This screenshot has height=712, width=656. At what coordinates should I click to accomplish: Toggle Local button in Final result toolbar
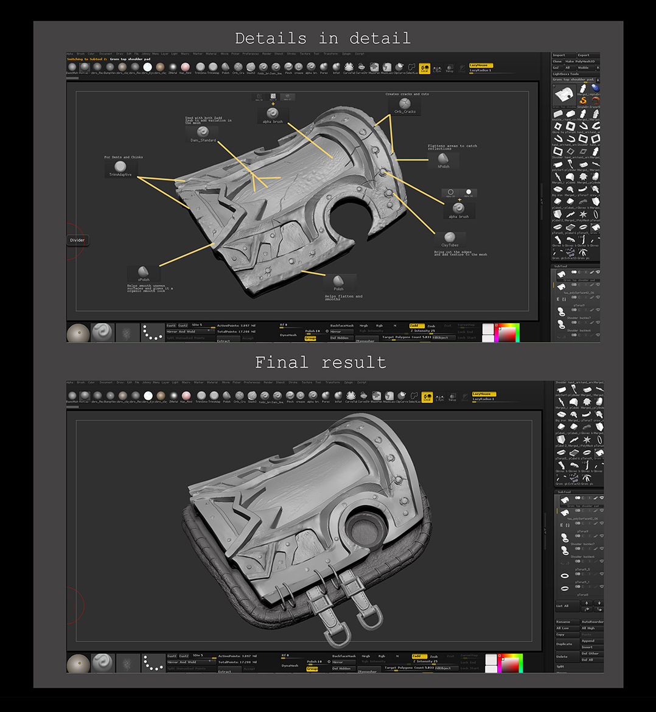[x=427, y=397]
